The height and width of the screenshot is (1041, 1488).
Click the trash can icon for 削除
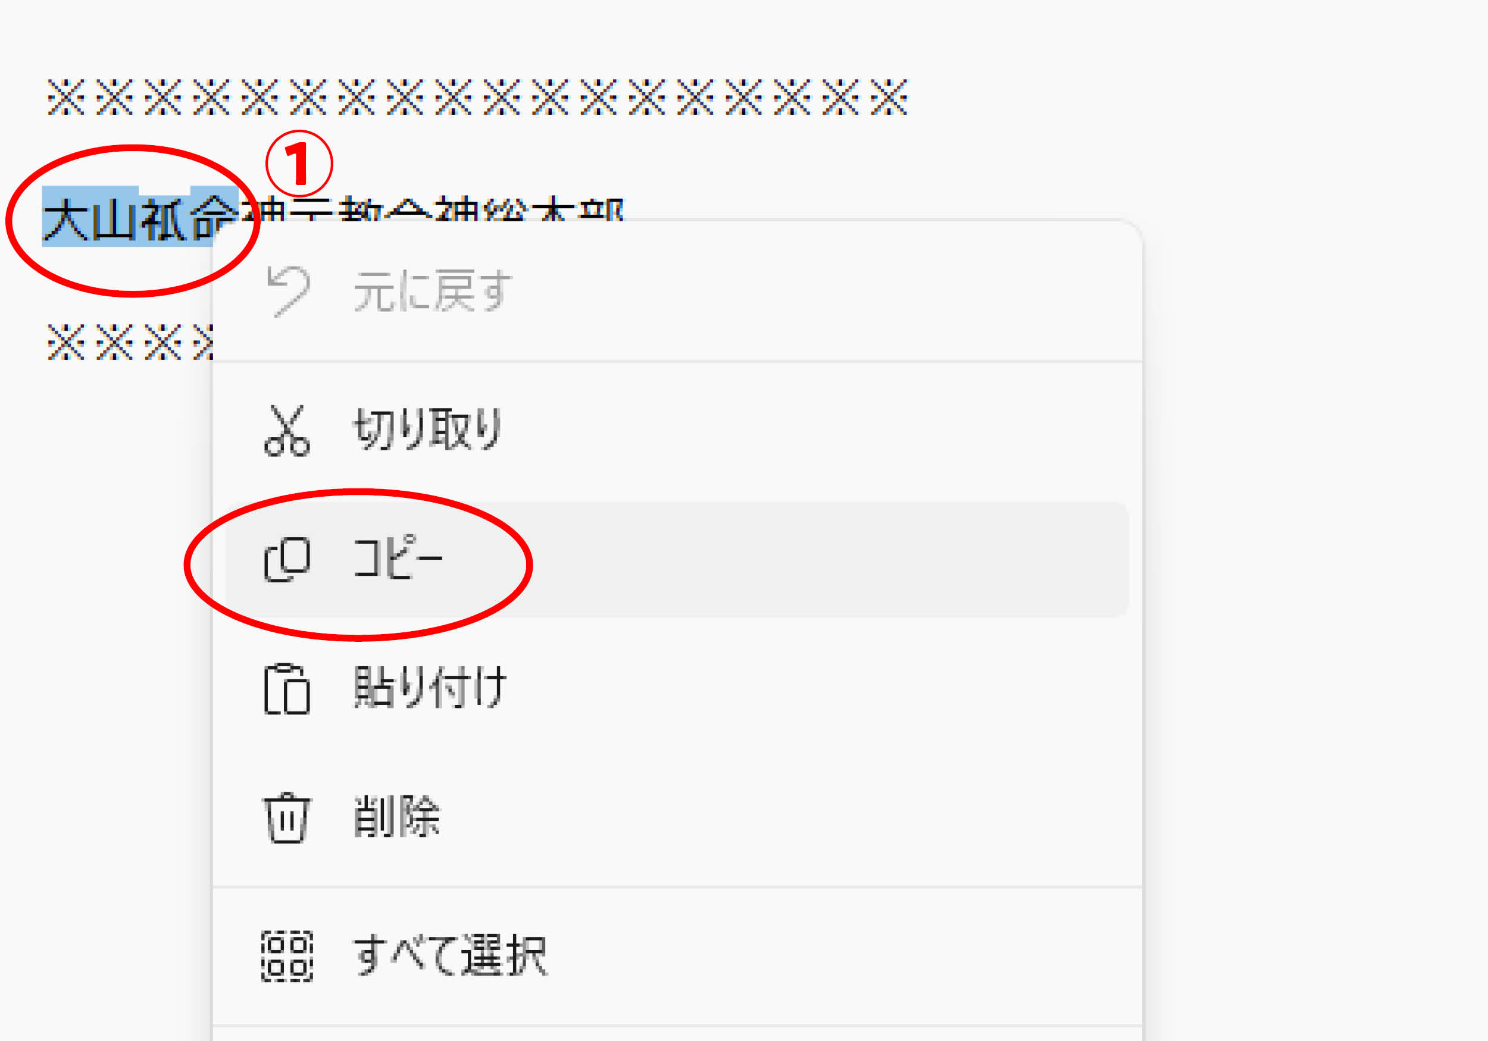click(x=286, y=817)
